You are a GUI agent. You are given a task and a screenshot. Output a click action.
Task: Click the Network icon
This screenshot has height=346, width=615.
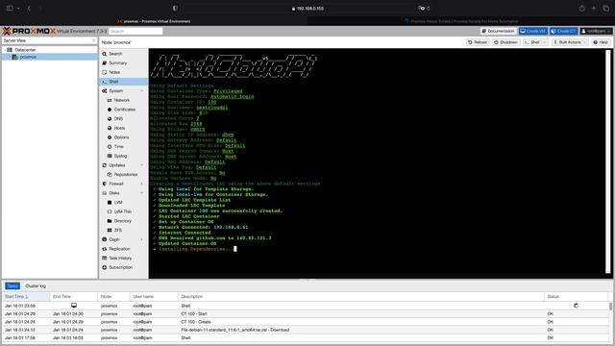pos(110,100)
